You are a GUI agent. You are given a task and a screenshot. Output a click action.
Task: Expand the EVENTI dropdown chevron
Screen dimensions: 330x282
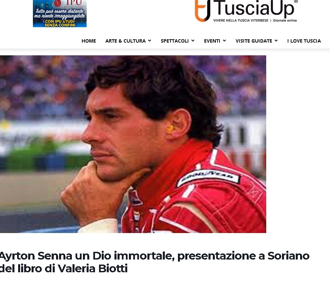pyautogui.click(x=224, y=41)
